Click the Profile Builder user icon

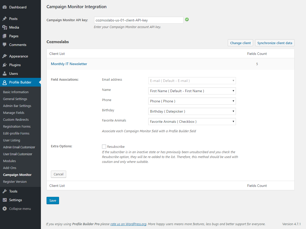(5, 82)
